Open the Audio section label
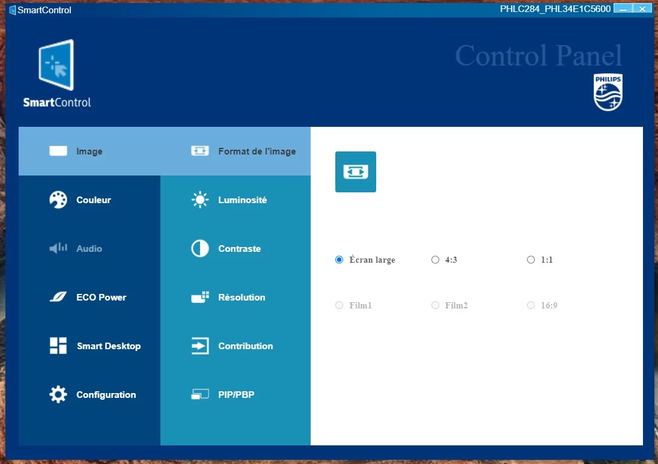Image resolution: width=658 pixels, height=464 pixels. tap(89, 249)
